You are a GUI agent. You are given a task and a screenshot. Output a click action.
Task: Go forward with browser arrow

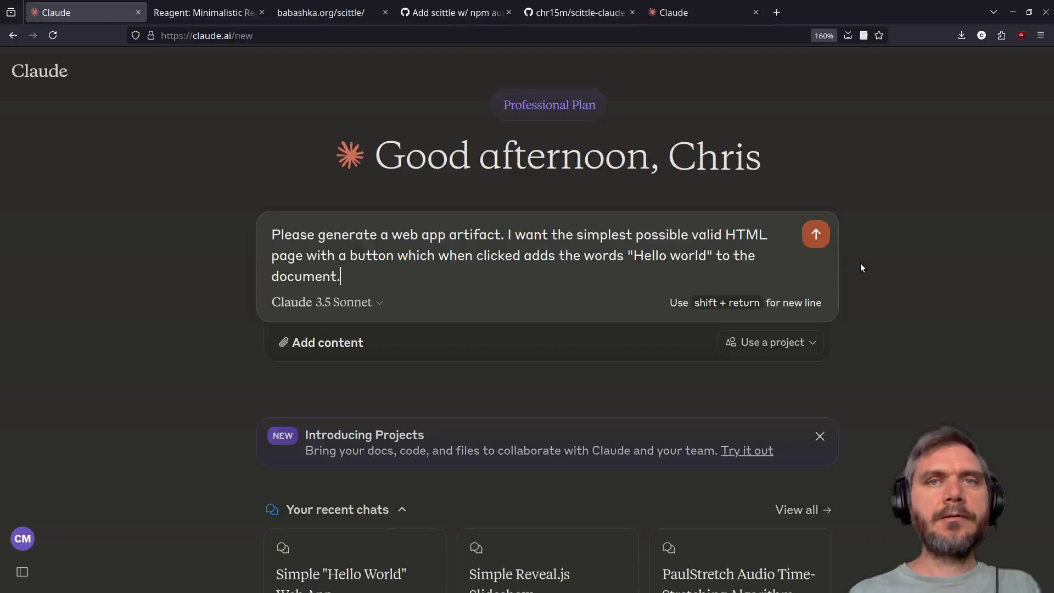point(33,35)
